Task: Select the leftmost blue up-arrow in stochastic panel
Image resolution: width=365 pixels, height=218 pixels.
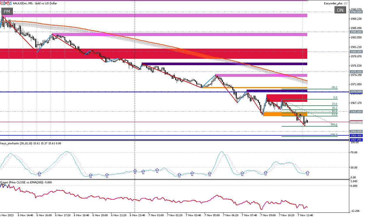Action: tap(39, 174)
